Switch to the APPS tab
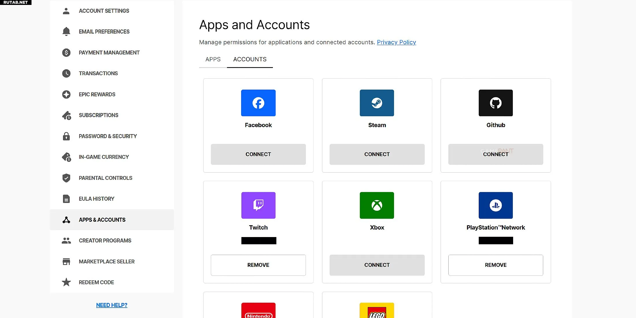 [x=213, y=59]
